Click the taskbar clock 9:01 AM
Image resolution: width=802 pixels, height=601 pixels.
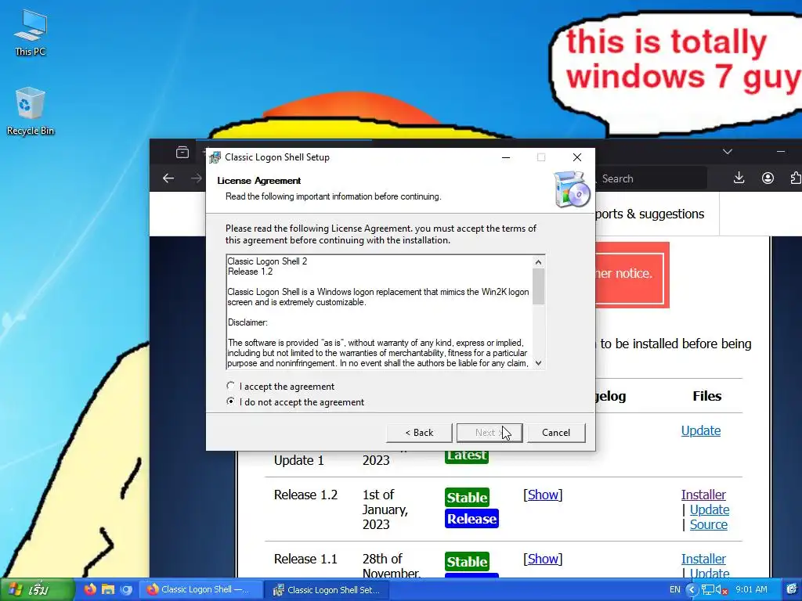(x=751, y=589)
